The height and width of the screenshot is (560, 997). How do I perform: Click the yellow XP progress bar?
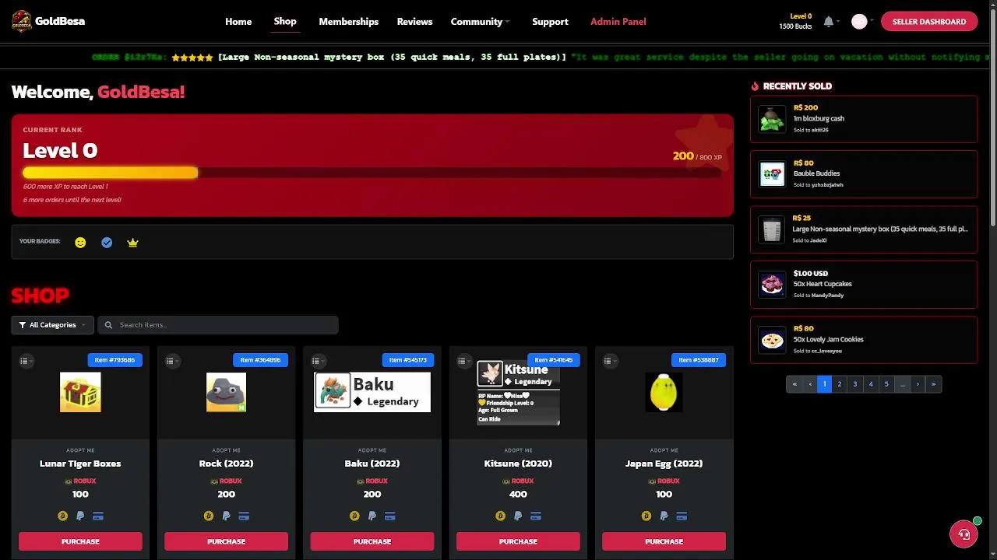(x=110, y=173)
